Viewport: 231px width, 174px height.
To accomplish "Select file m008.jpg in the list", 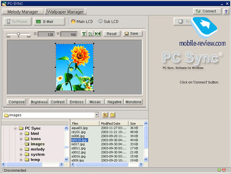I will tap(78, 136).
